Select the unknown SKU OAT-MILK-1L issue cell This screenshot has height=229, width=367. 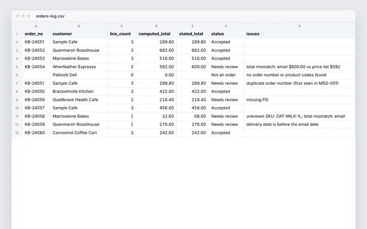(x=299, y=116)
